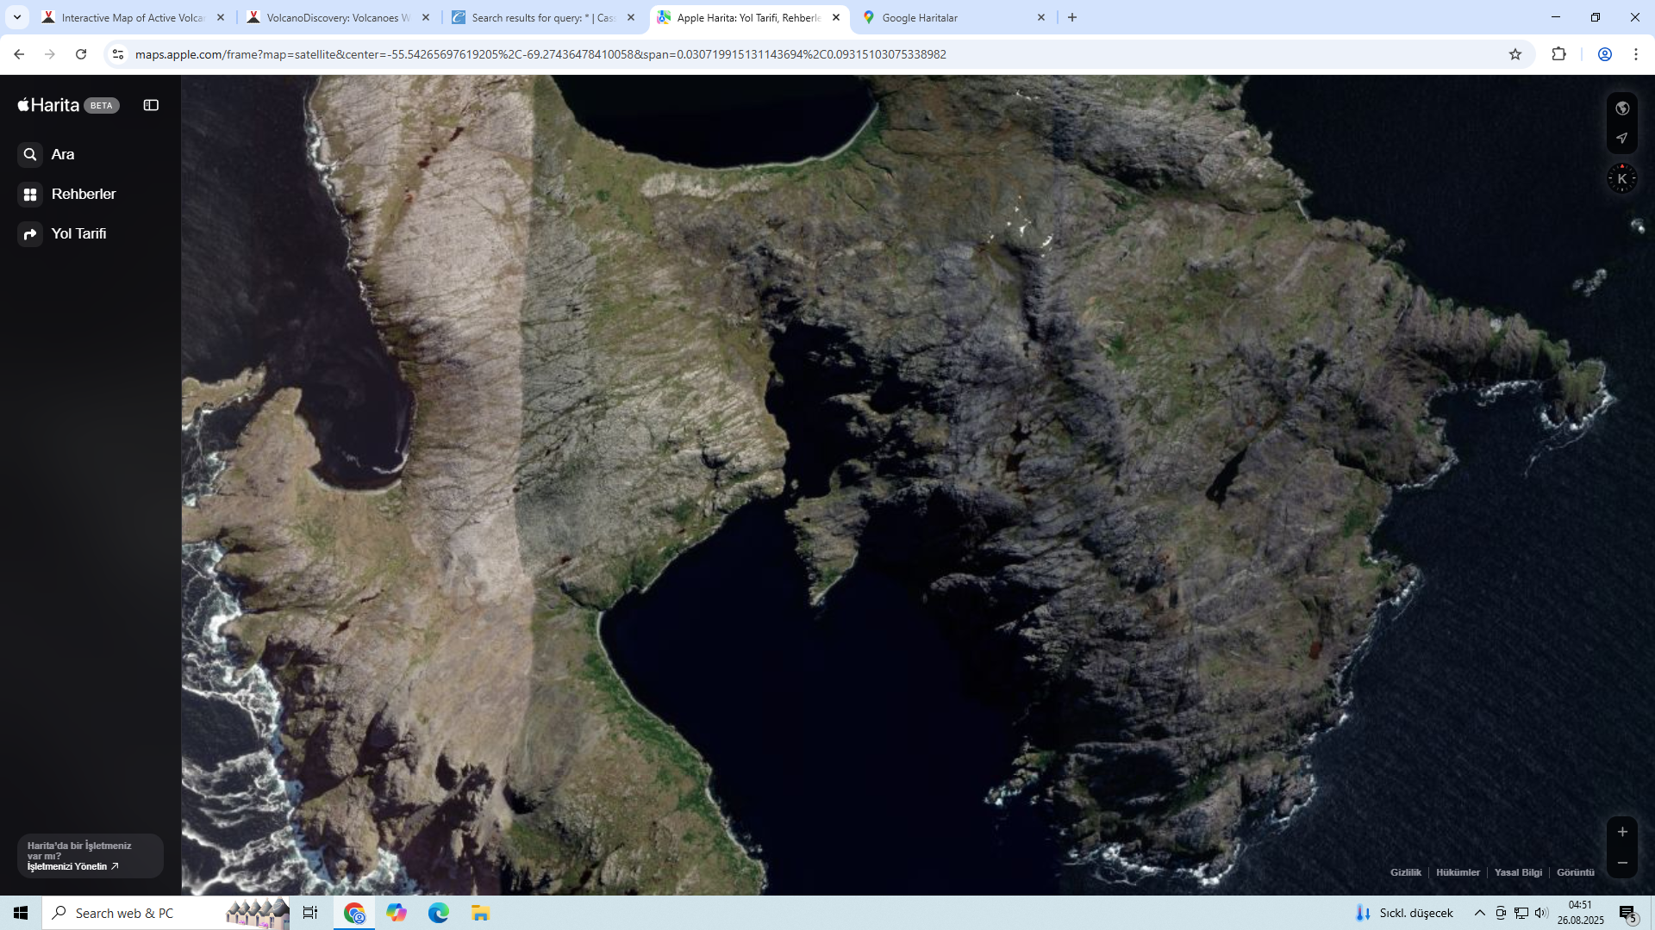1655x930 pixels.
Task: Expand the tab search dropdown arrow
Action: [16, 17]
